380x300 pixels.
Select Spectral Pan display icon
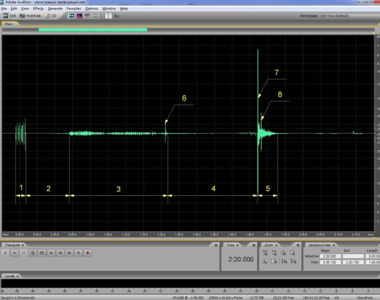coord(88,16)
